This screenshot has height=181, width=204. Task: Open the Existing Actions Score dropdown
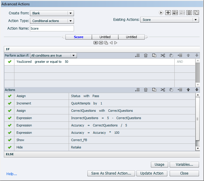[x=170, y=20]
